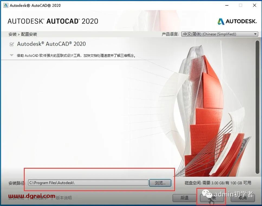Click the installation path input field
Image resolution: width=262 pixels, height=206 pixels.
tap(88, 183)
